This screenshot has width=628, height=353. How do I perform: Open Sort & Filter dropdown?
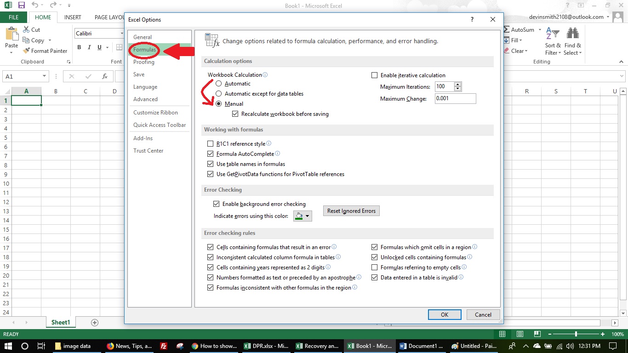553,42
